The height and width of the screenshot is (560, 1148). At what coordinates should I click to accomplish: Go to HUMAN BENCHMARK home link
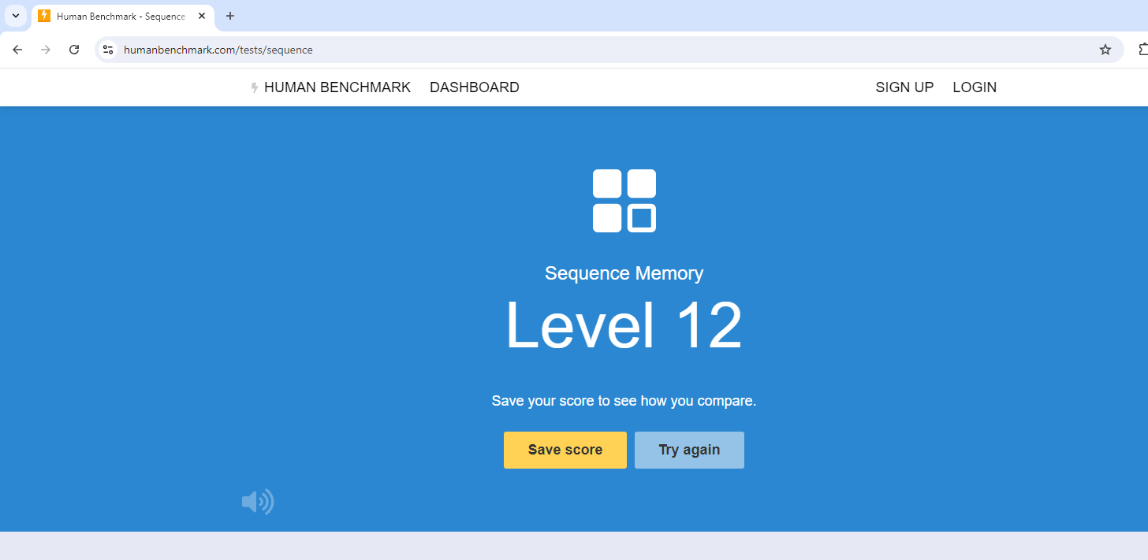coord(337,87)
